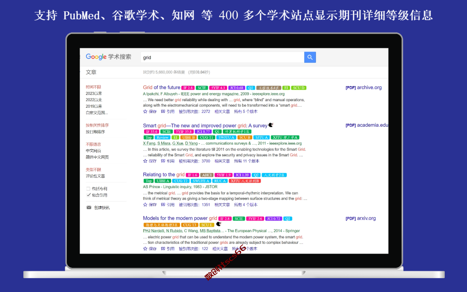The image size is (467, 292).
Task: Click cite quote icon under Grid of the future
Action: coord(163,111)
